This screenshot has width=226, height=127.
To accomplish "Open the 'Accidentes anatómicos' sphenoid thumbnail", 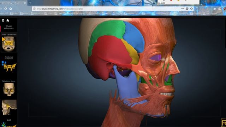I will coord(9,67).
